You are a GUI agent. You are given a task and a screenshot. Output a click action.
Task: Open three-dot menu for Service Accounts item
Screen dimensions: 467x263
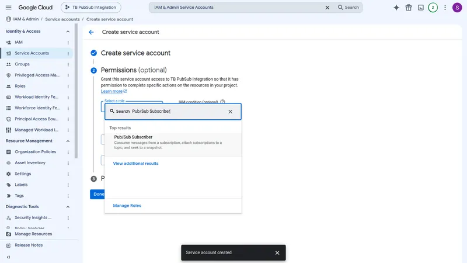point(68,54)
